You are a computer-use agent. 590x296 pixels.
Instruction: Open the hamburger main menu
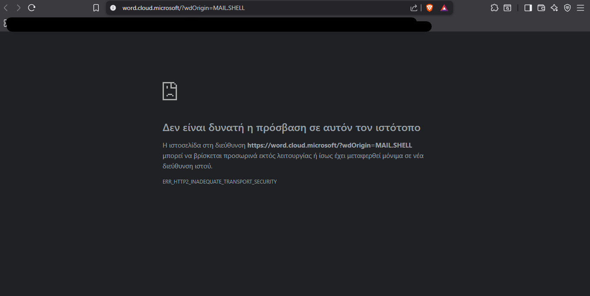[580, 8]
